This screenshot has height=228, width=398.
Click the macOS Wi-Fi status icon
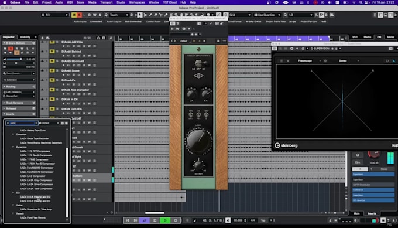(354, 2)
